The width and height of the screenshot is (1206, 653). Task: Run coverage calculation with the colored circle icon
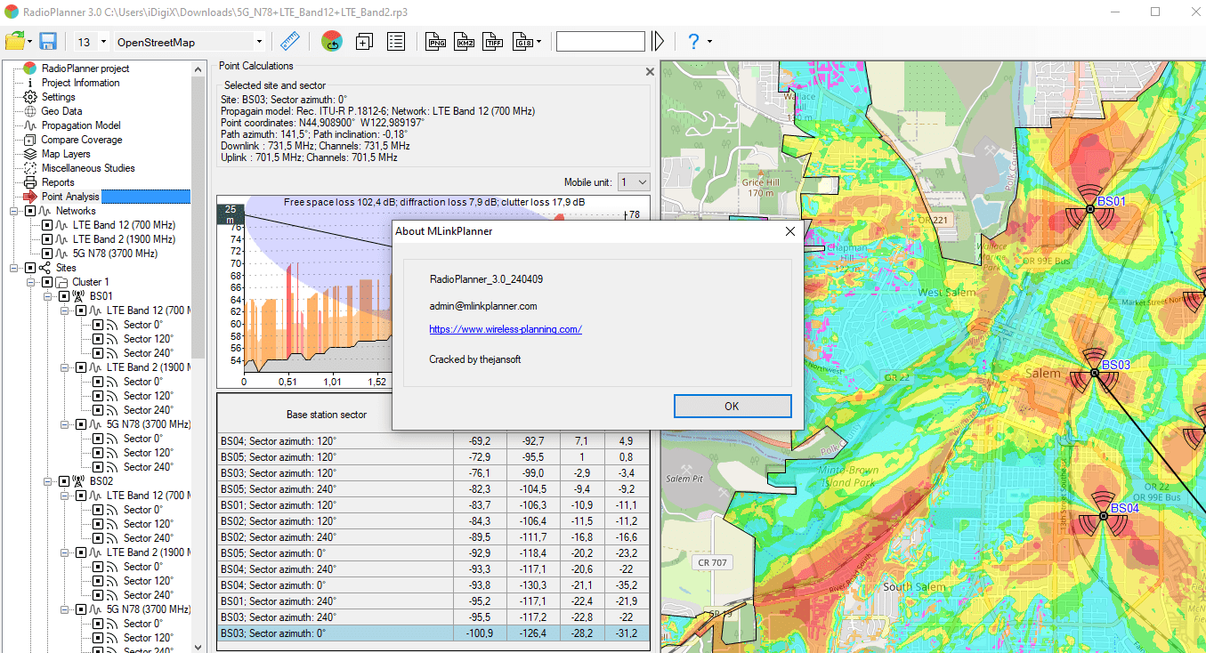click(331, 41)
